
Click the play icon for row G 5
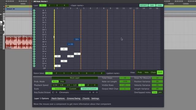[x=34, y=20]
